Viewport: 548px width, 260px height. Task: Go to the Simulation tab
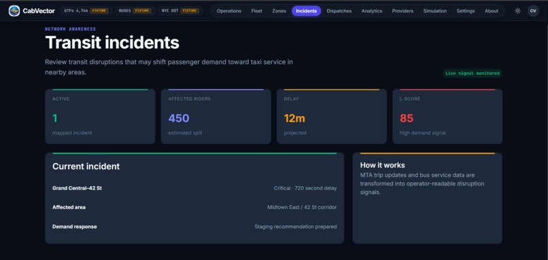[x=434, y=11]
